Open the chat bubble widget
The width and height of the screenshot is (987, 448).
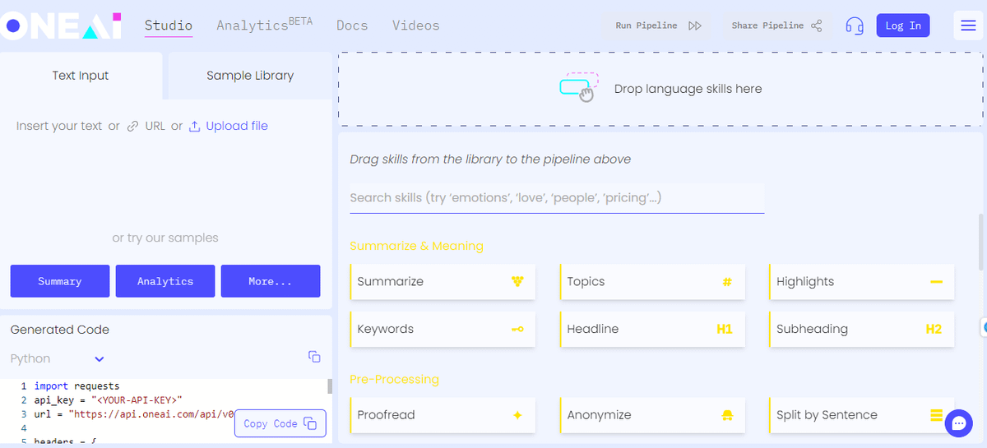(959, 423)
